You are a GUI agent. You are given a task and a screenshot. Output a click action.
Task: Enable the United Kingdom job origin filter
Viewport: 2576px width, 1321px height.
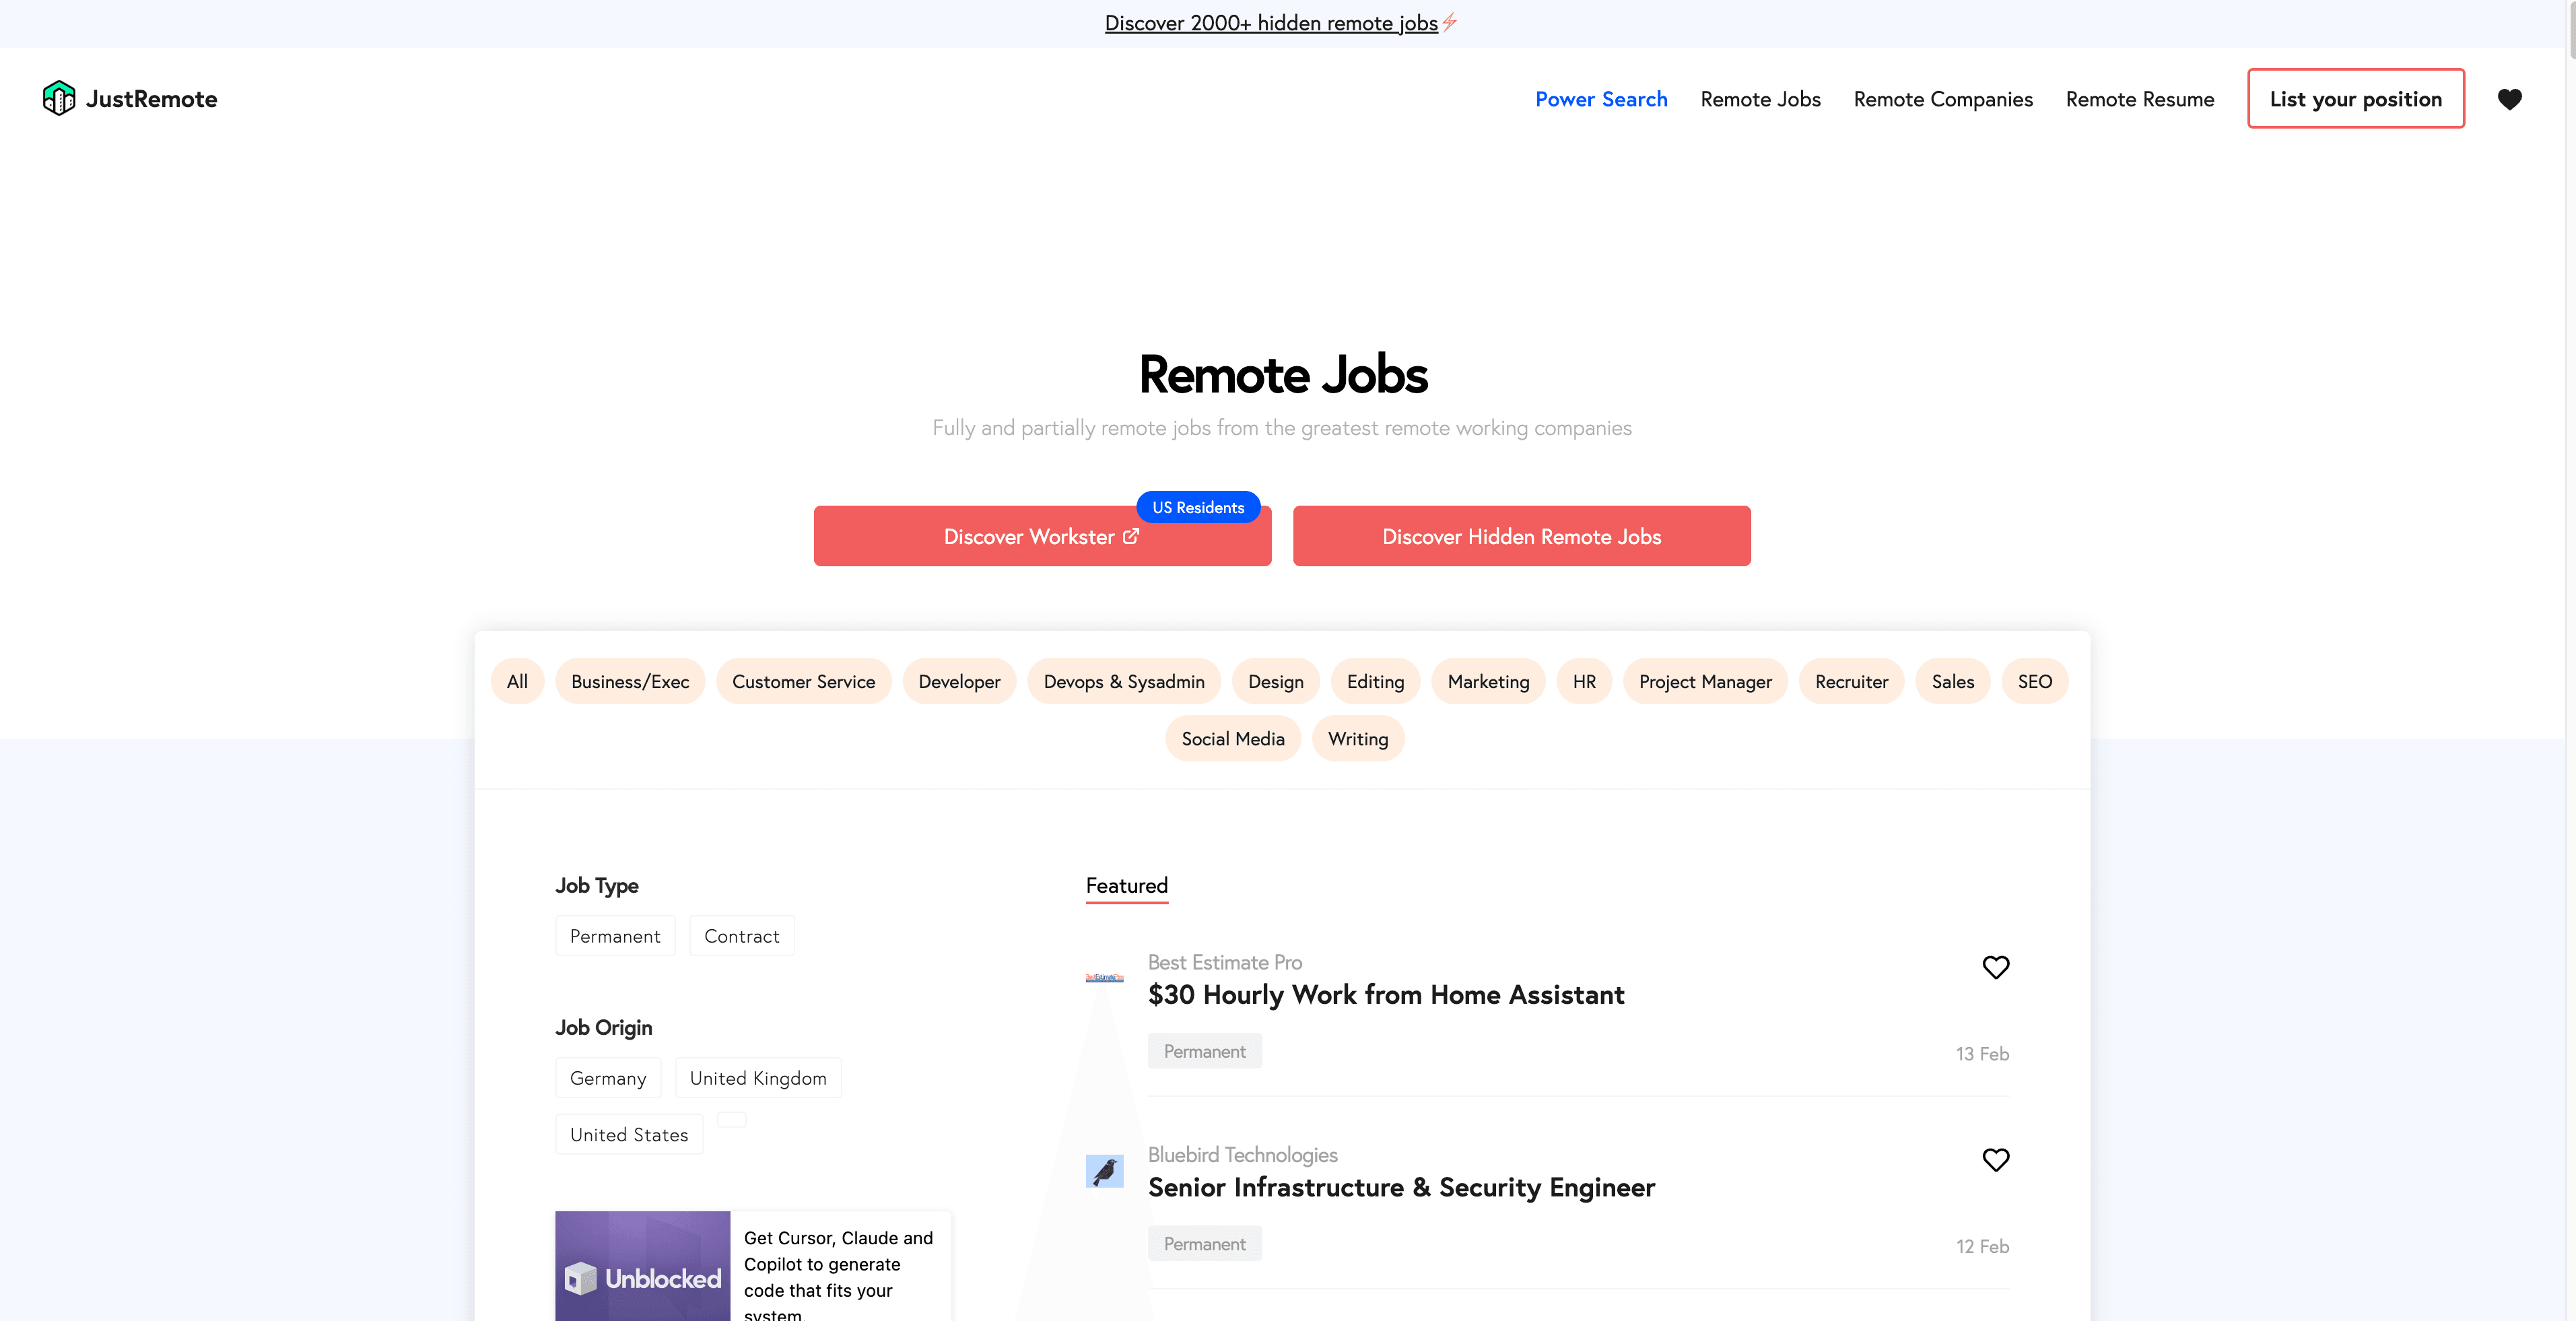pos(758,1077)
